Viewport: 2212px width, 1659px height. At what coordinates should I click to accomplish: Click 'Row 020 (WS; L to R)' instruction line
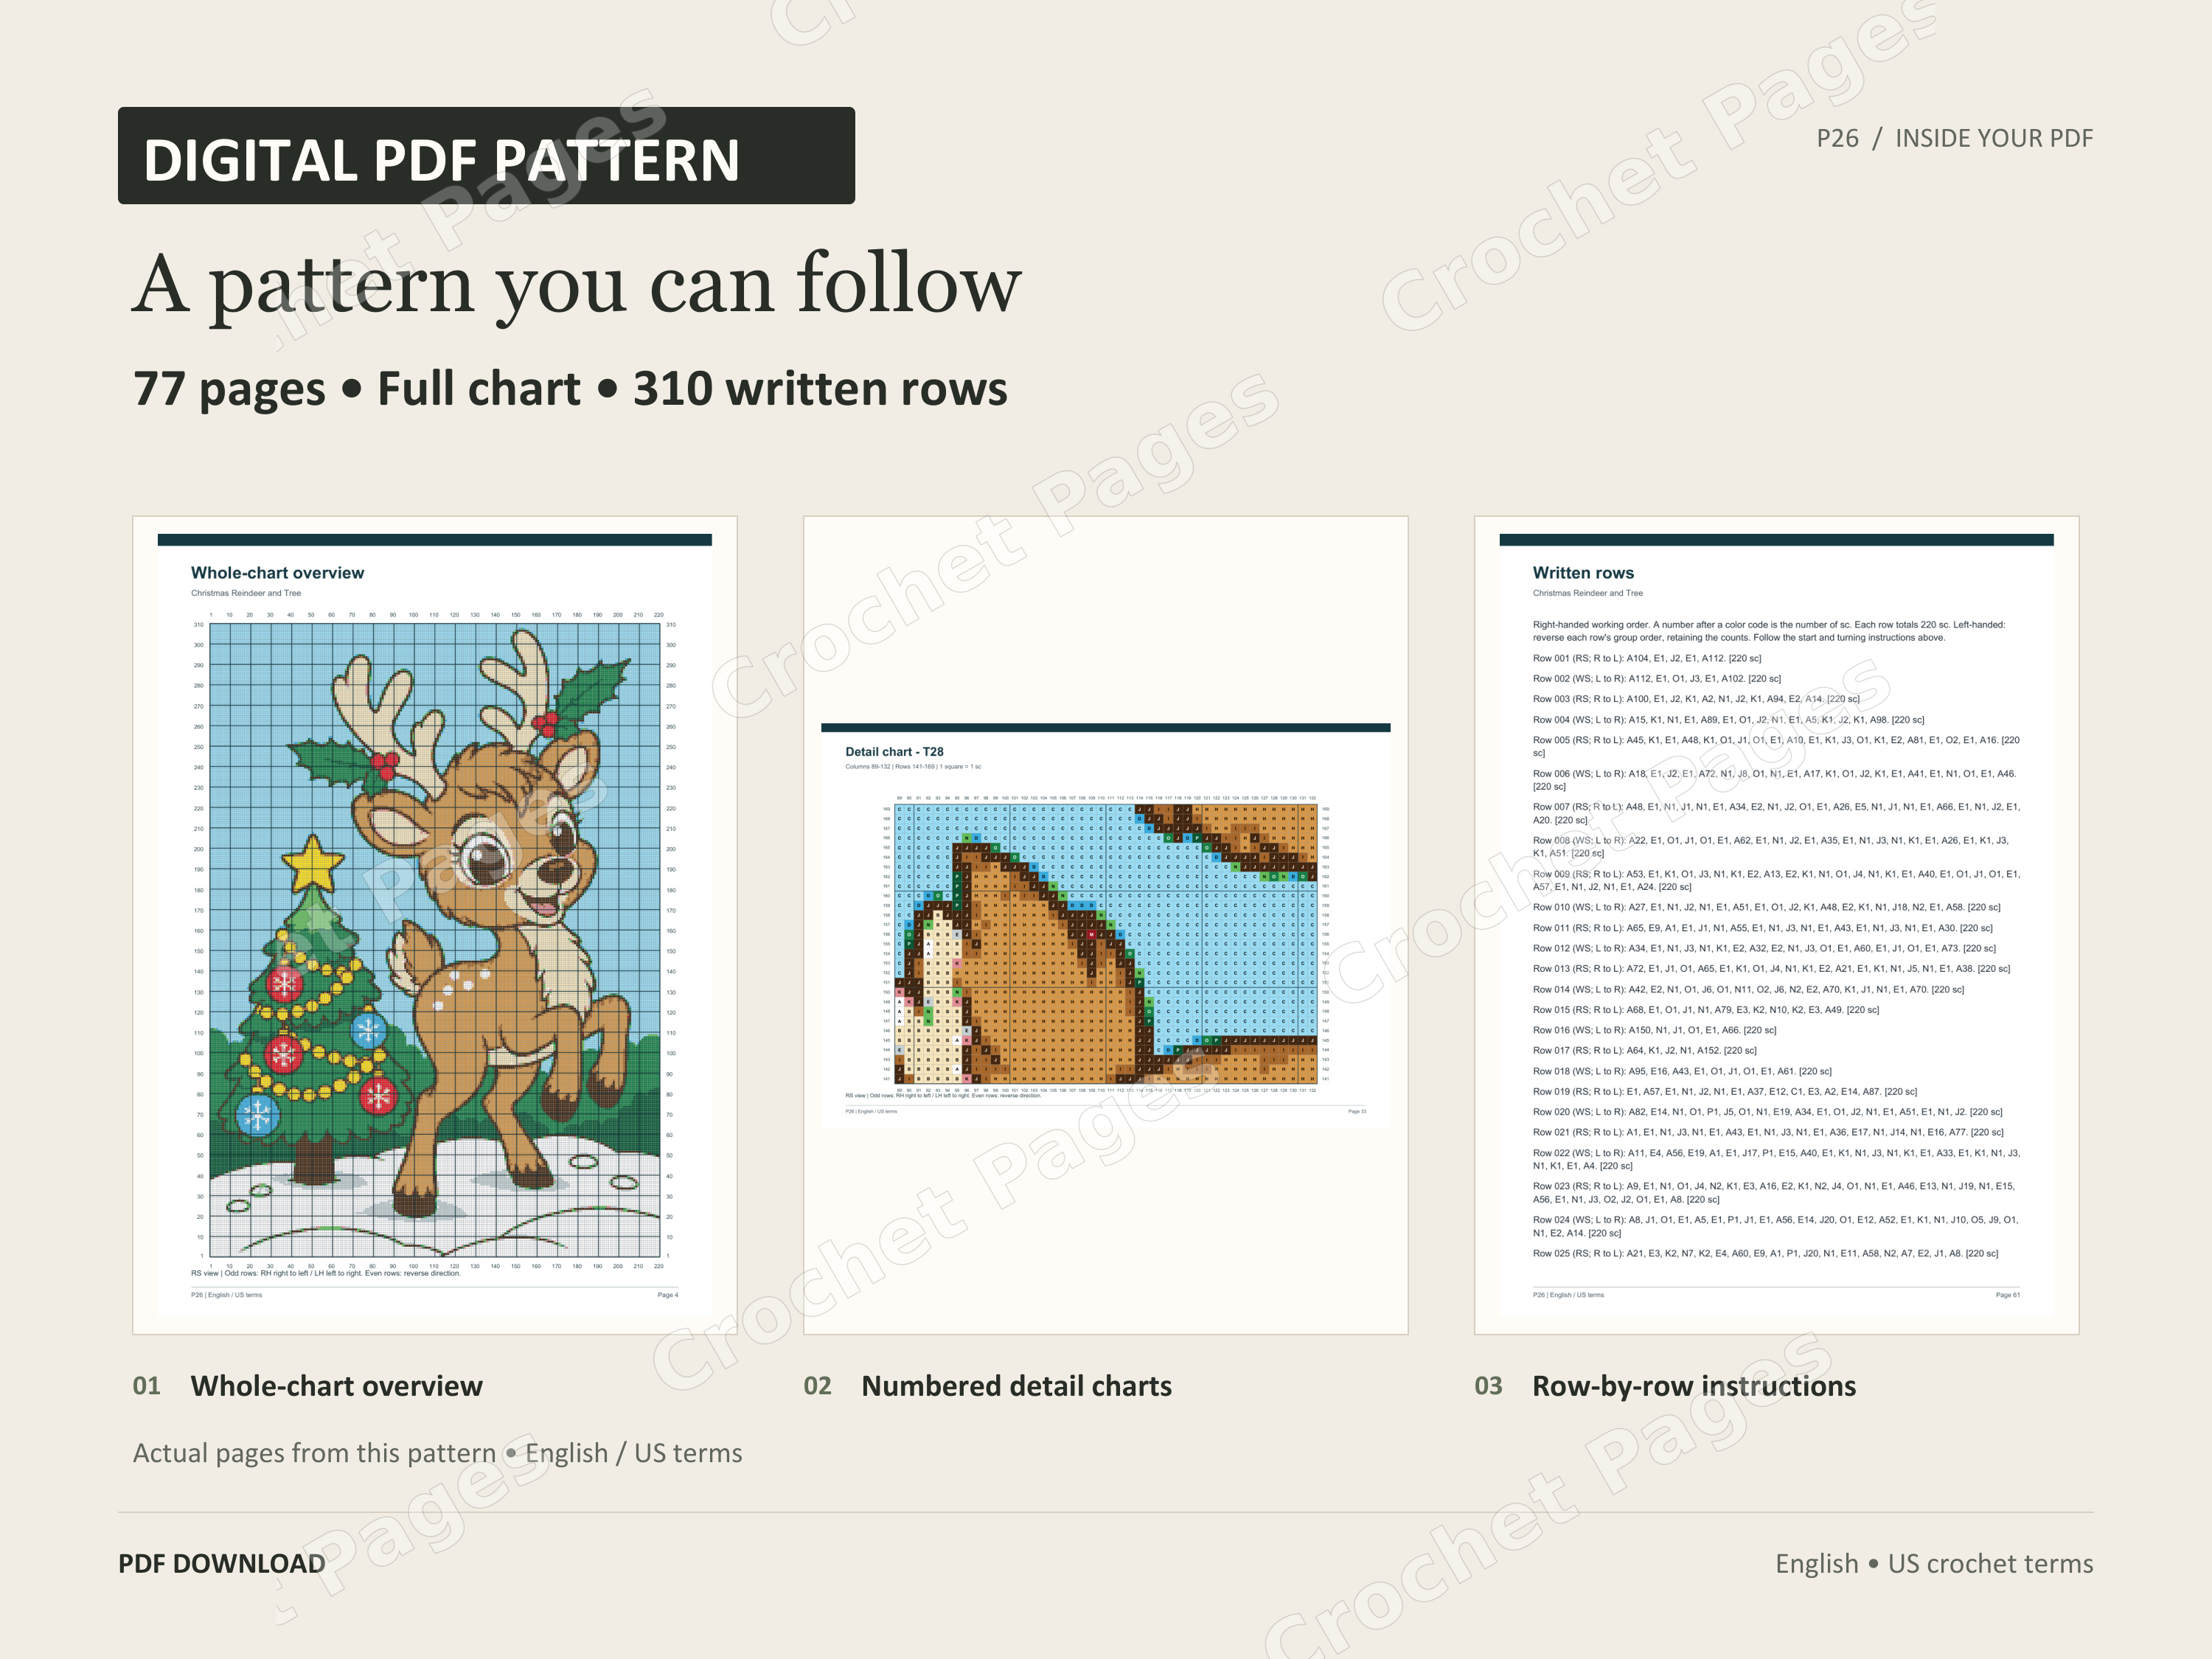coord(1768,1112)
